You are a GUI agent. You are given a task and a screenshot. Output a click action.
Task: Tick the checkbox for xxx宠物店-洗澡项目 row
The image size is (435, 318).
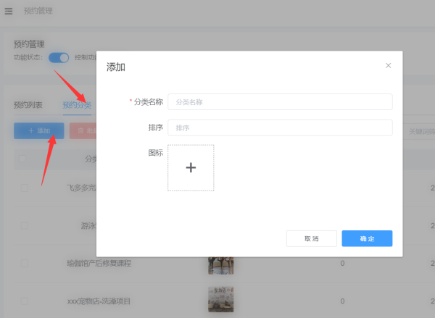(25, 301)
